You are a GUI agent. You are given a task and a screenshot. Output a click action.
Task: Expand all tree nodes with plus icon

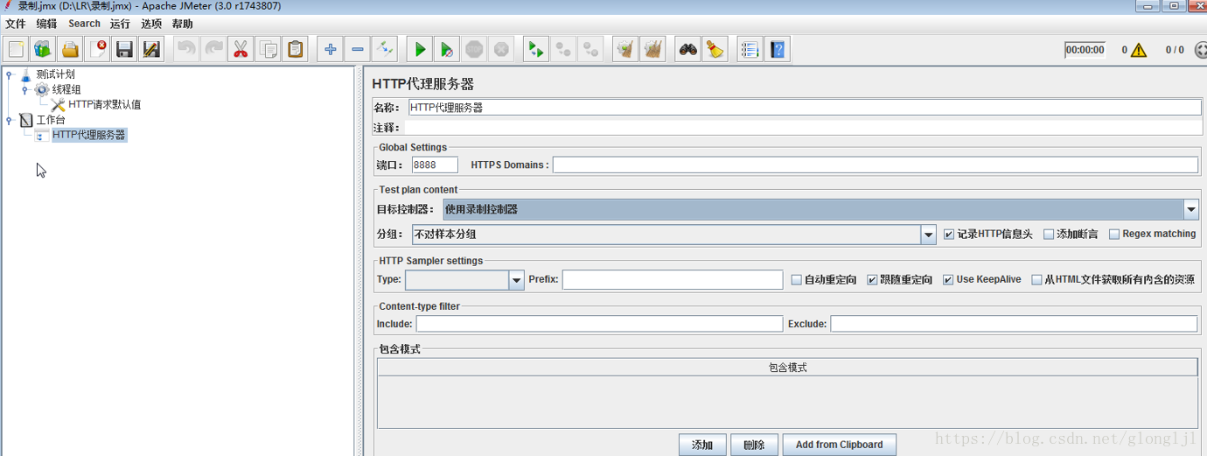[330, 49]
